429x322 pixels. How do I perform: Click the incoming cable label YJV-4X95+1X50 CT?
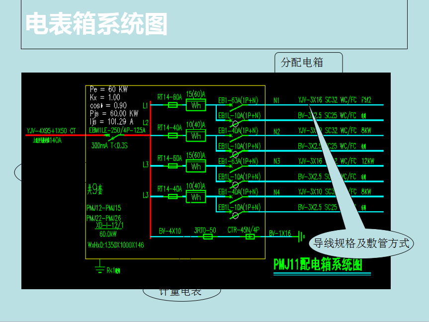51,131
